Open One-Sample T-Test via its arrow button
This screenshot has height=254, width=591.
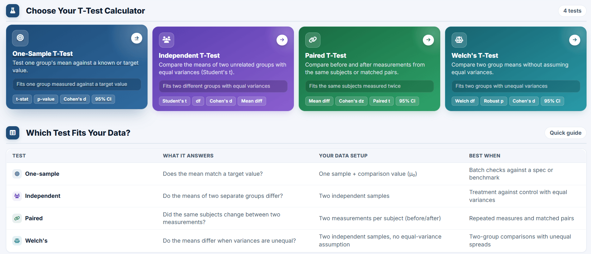pyautogui.click(x=137, y=38)
